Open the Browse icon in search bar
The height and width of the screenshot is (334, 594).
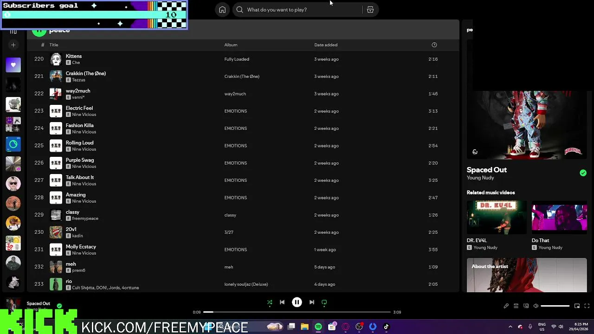coord(370,10)
